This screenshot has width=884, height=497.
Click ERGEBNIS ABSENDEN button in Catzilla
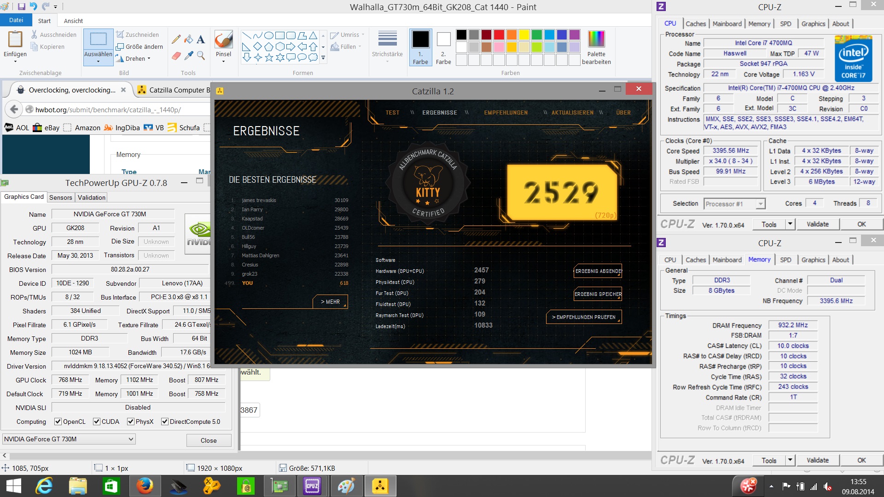[x=598, y=271]
